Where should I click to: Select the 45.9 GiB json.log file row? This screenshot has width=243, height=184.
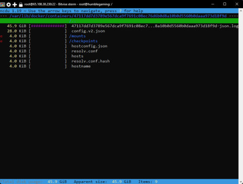pos(119,26)
